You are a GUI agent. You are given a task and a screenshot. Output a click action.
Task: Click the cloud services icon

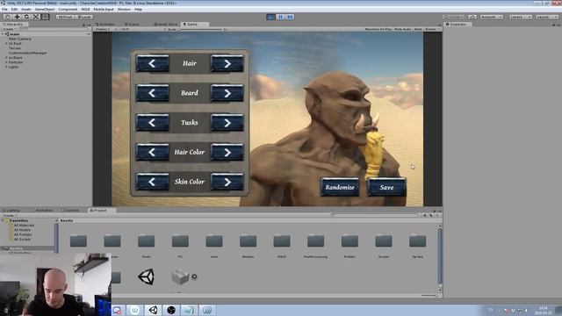[472, 17]
